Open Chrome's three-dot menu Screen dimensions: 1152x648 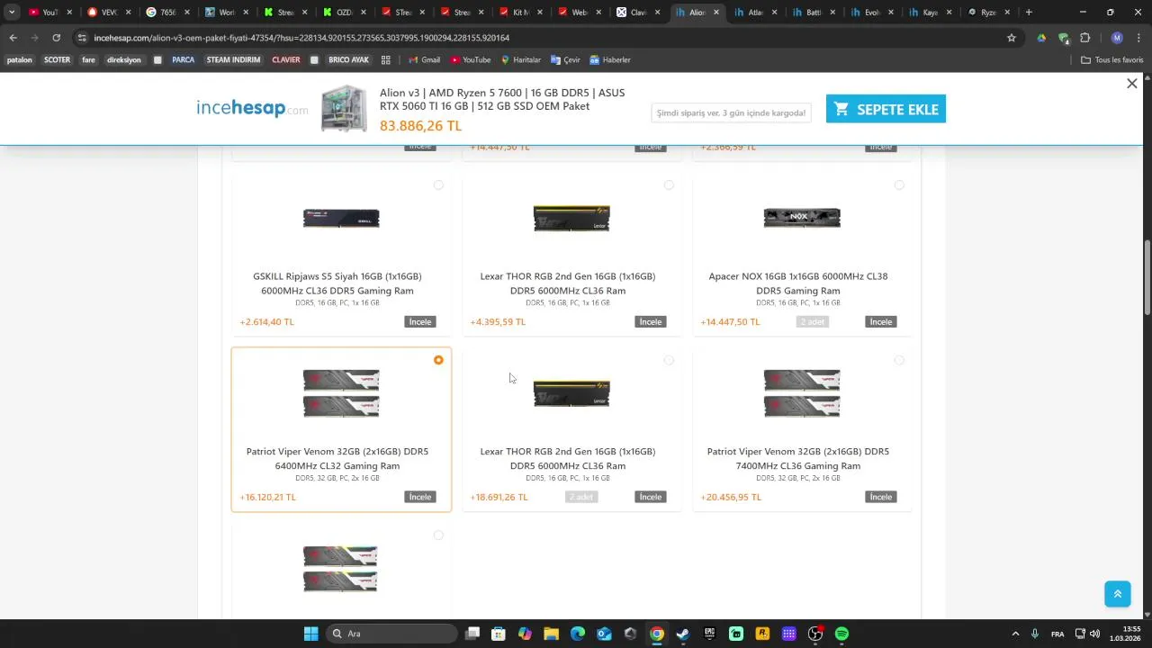(x=1138, y=38)
